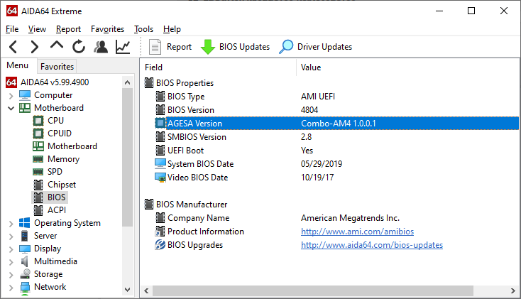Image resolution: width=521 pixels, height=299 pixels.
Task: Click the green BIOS Updates arrow icon
Action: 208,47
